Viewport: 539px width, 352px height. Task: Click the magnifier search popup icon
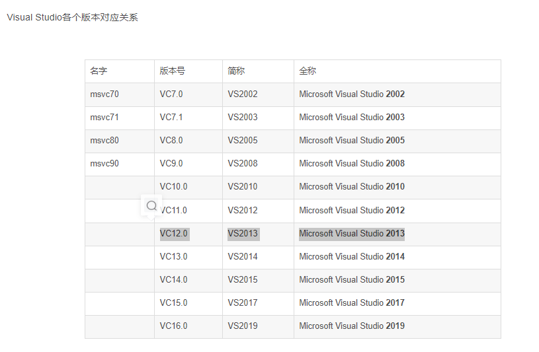click(151, 205)
